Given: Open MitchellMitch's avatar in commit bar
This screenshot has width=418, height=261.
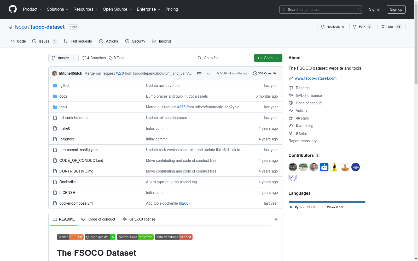Looking at the screenshot, I should tap(55, 73).
